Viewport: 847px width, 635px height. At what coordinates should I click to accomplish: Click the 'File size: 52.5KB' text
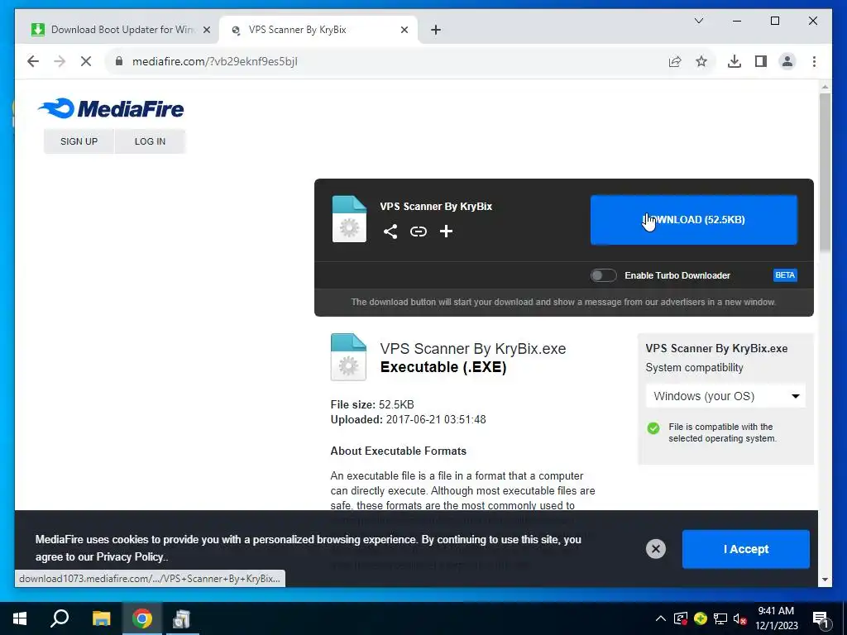[372, 404]
